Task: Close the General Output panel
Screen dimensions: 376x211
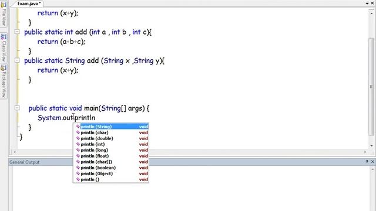Action: tap(372, 162)
